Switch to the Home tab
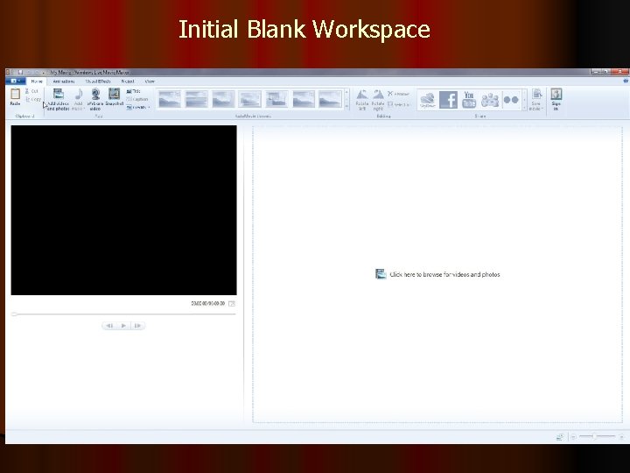This screenshot has height=473, width=630. tap(37, 81)
